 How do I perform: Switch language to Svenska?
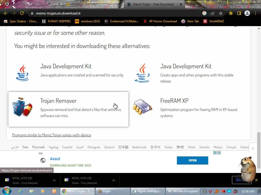(204, 147)
